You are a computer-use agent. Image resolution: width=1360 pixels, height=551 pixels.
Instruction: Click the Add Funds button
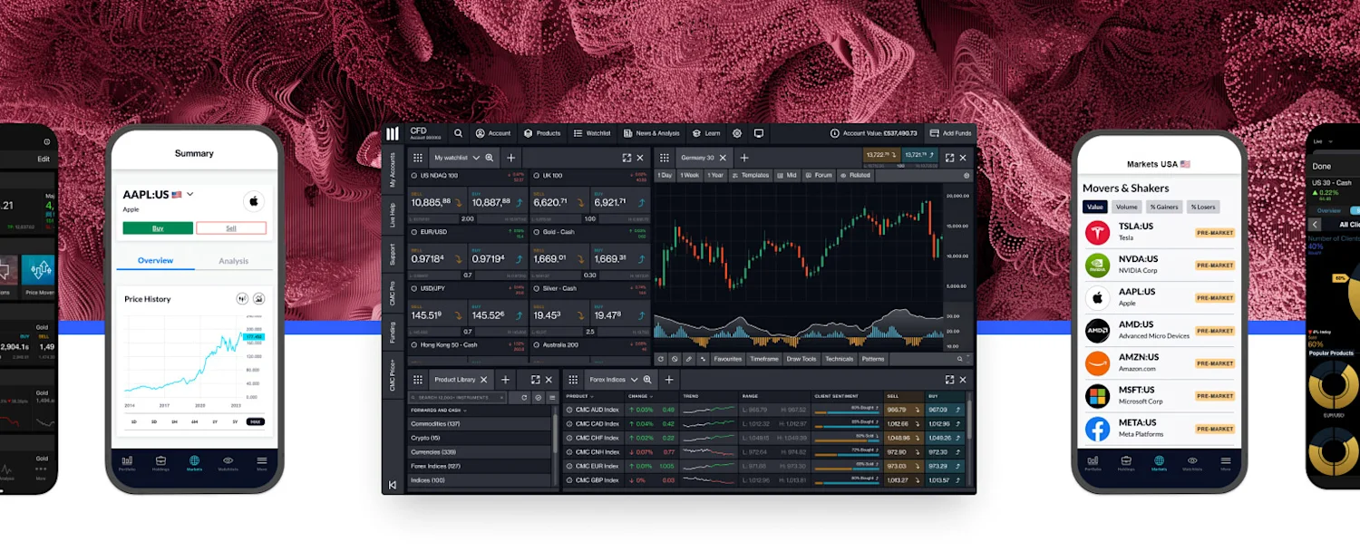point(951,133)
